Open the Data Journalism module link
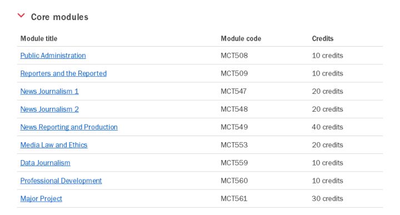Screen dimensions: 400x215 coord(45,162)
